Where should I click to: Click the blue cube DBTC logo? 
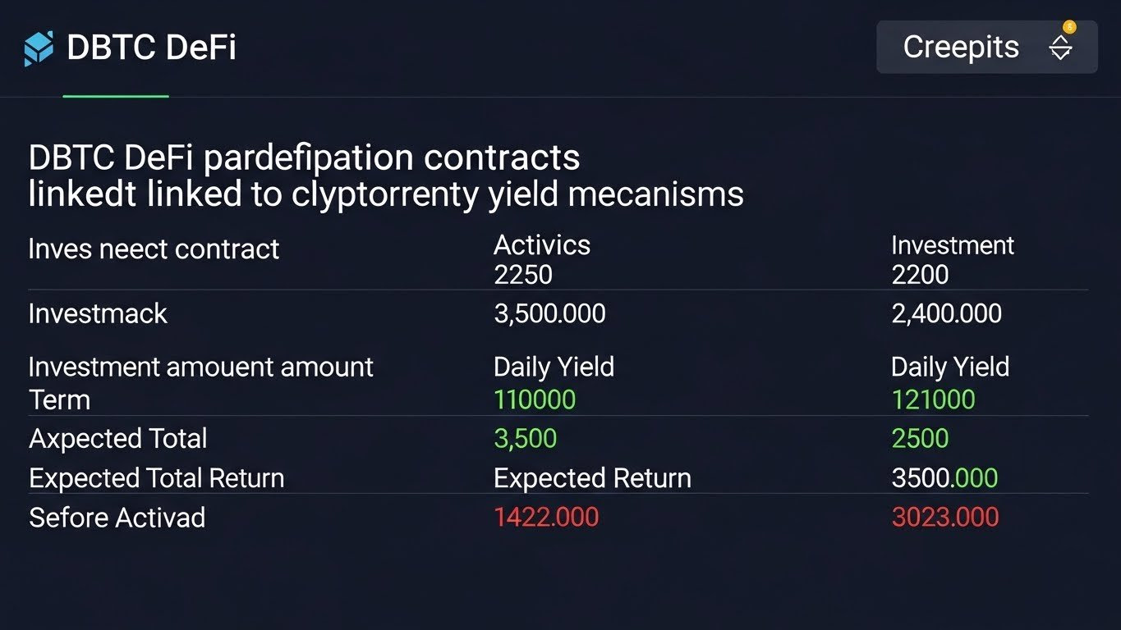point(39,48)
